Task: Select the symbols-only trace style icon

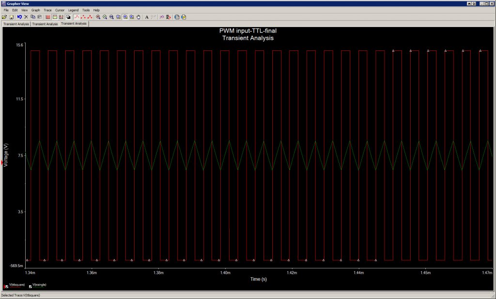Action: pyautogui.click(x=83, y=17)
